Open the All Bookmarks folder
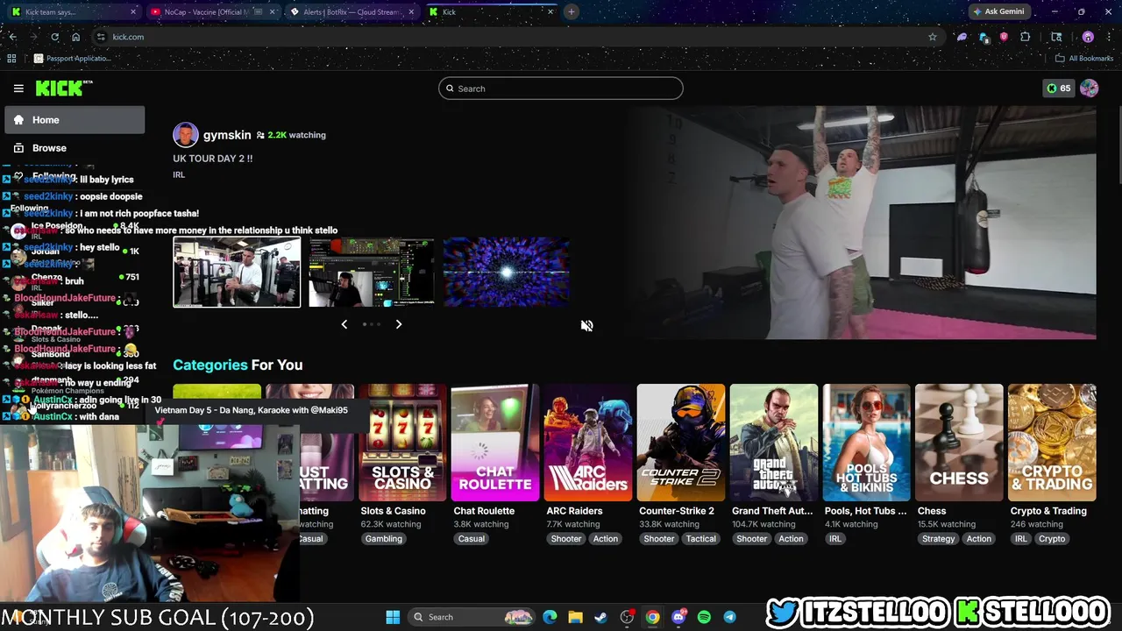The image size is (1122, 631). [x=1084, y=58]
